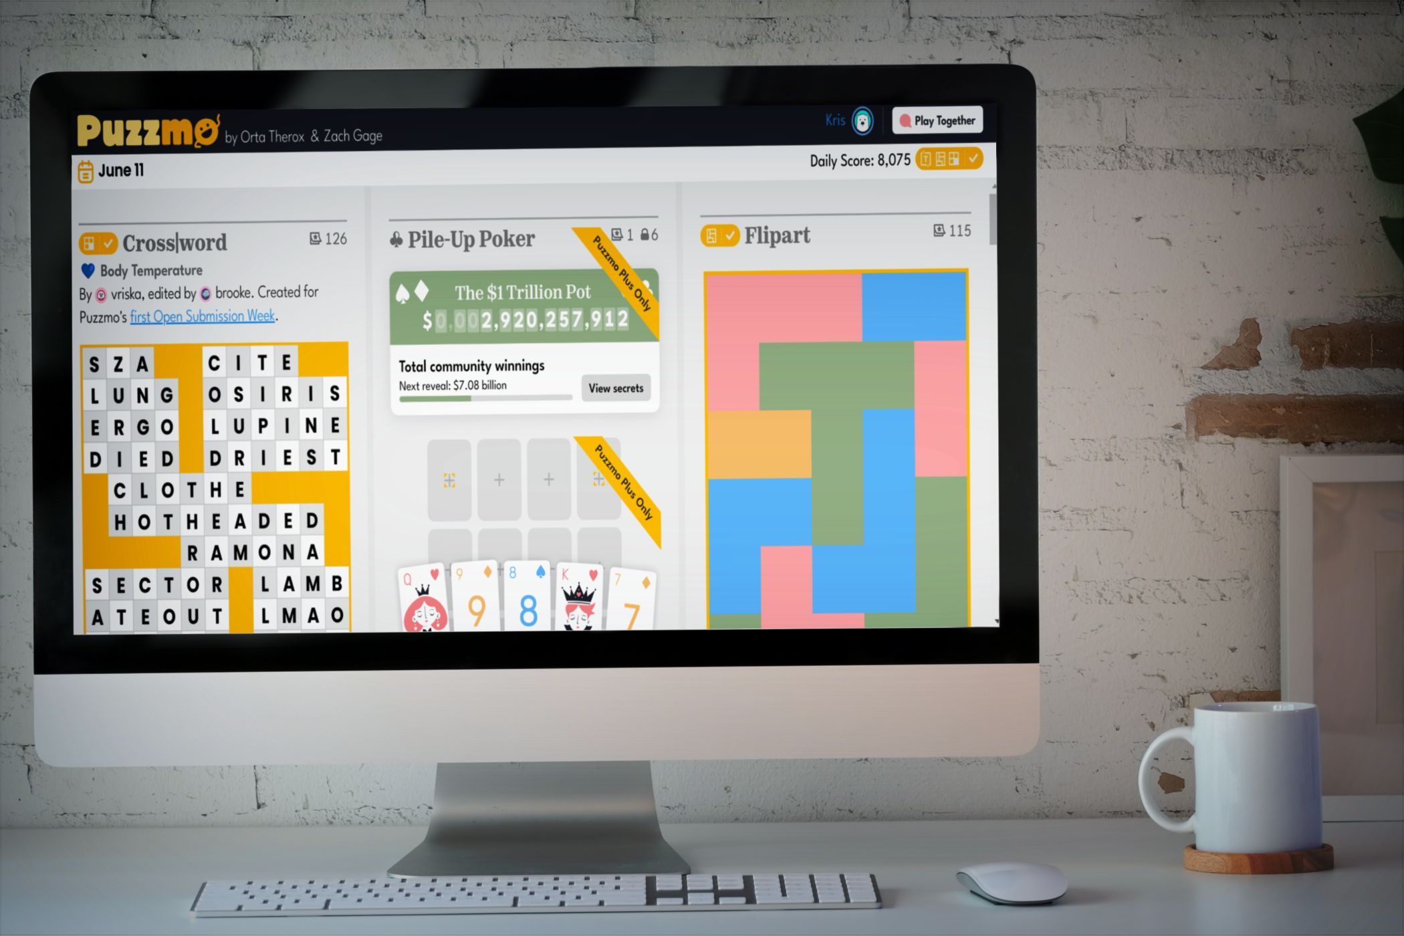Click the Flipart puzzle icon
This screenshot has width=1404, height=936.
pyautogui.click(x=715, y=233)
